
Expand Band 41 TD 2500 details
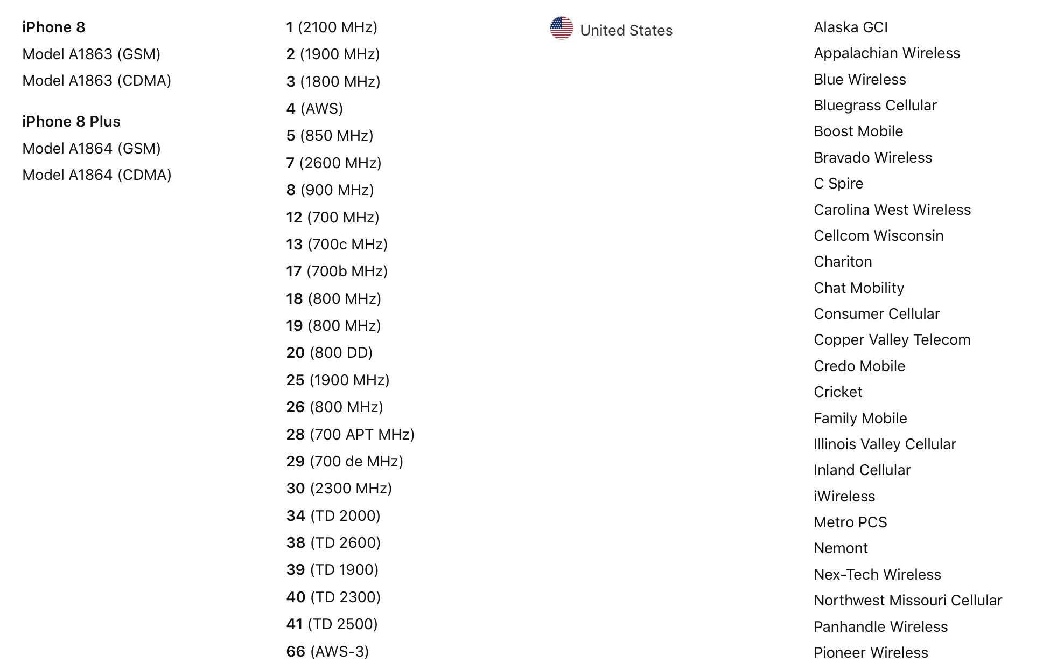tap(333, 623)
